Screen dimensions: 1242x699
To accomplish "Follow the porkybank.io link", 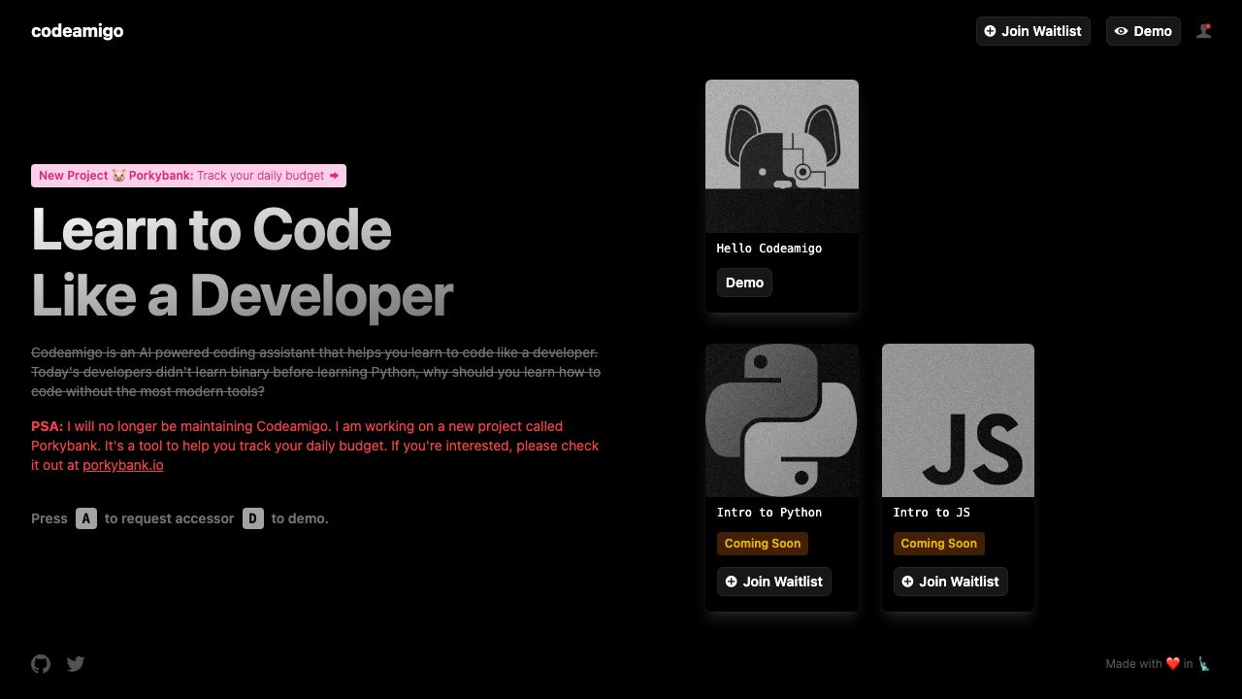I will coord(123,465).
